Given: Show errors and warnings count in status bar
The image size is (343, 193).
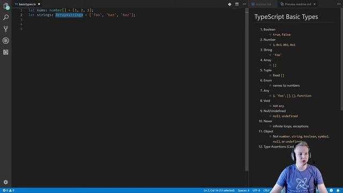Looking at the screenshot, I should click(9, 190).
